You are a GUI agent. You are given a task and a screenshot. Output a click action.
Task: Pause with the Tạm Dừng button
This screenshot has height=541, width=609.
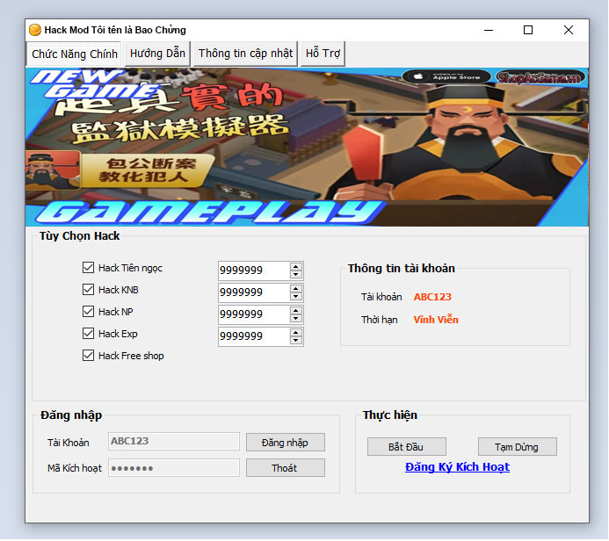(x=517, y=447)
